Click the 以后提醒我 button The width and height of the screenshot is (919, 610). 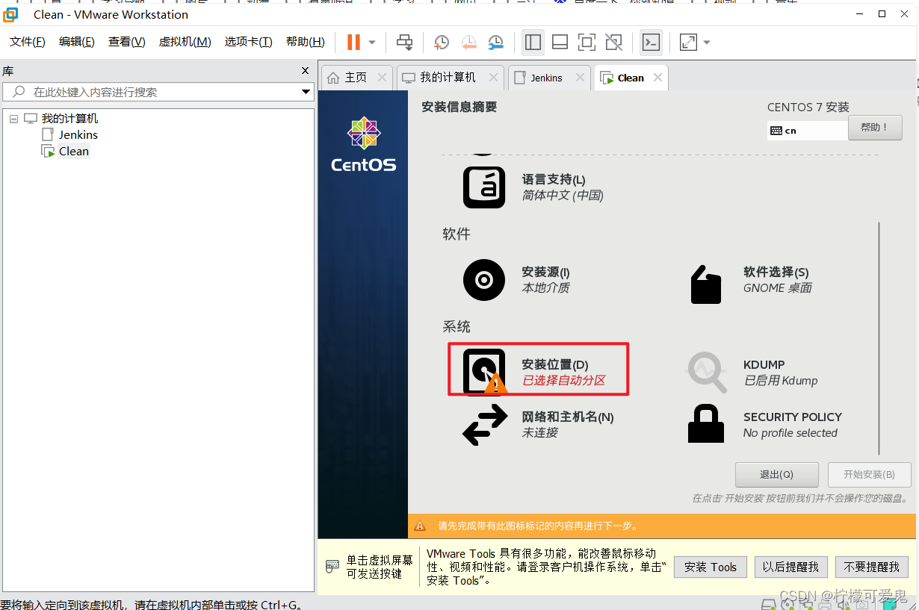(790, 567)
